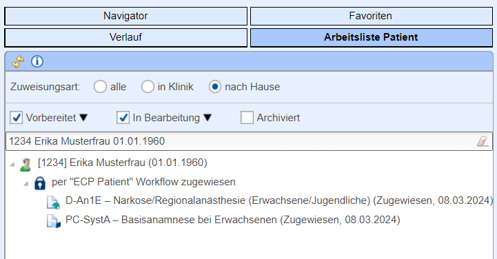Viewport: 497px width, 259px height.
Task: Collapse the ECP Patient workflow node
Action: [26, 184]
